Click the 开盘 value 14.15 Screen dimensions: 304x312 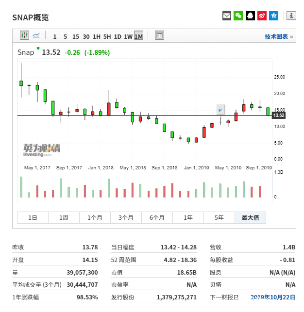90,260
